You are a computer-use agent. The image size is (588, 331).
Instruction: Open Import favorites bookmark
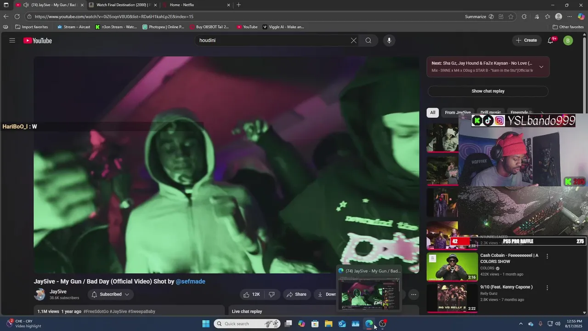31,27
